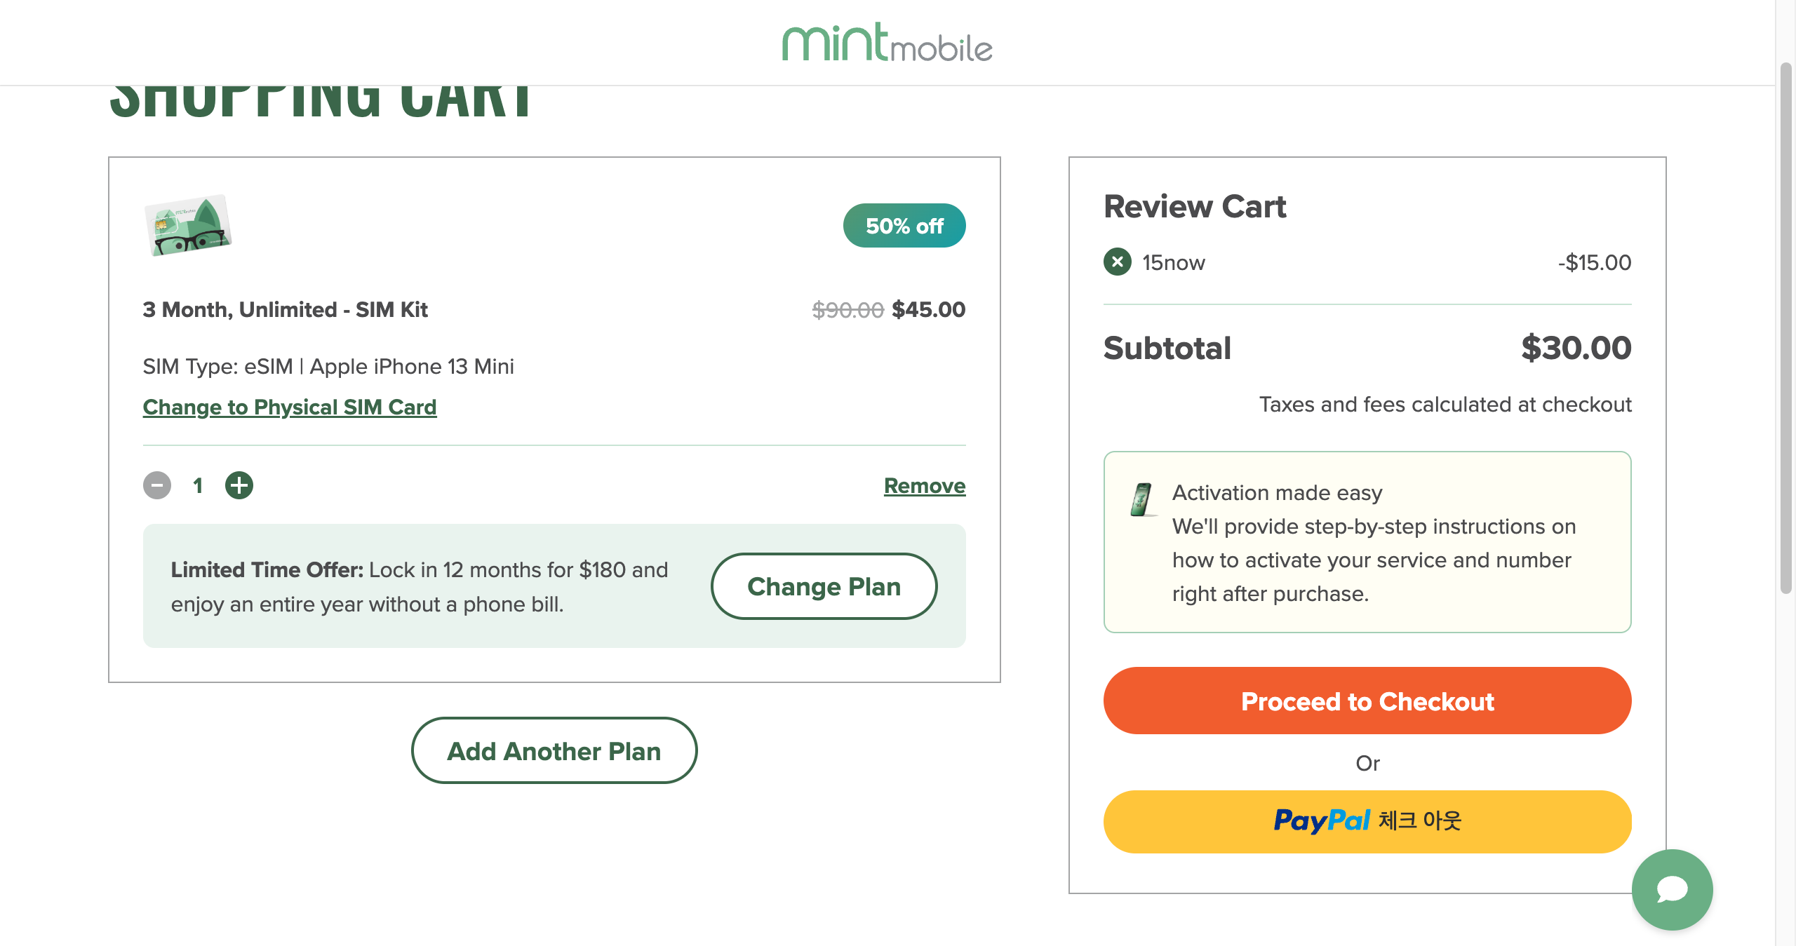Click the 3 Month Unlimited SIM Kit title
Viewport: 1796px width, 946px height.
pyautogui.click(x=285, y=310)
